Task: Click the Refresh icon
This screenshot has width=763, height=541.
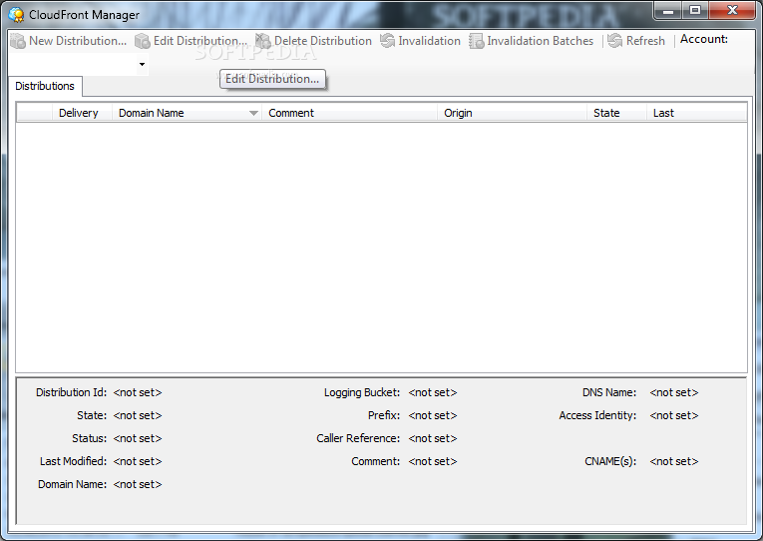Action: coord(615,41)
